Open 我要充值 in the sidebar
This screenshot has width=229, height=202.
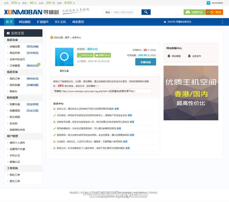coord(15,105)
